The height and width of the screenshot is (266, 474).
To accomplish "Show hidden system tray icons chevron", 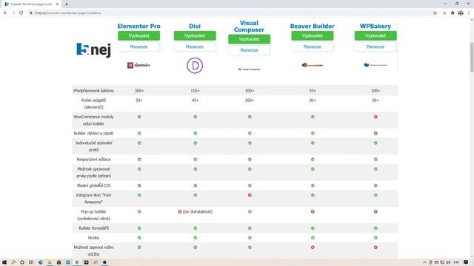I will click(x=424, y=262).
